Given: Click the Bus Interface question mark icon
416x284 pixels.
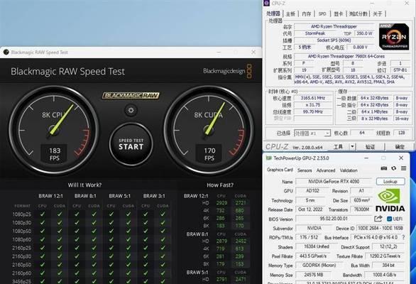Looking at the screenshot, I should (403, 238).
